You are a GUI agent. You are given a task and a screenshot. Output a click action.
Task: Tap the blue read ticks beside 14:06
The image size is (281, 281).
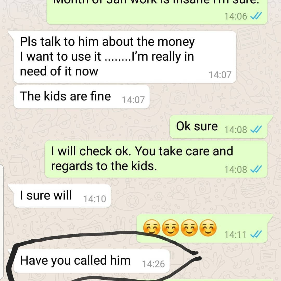[x=256, y=16]
